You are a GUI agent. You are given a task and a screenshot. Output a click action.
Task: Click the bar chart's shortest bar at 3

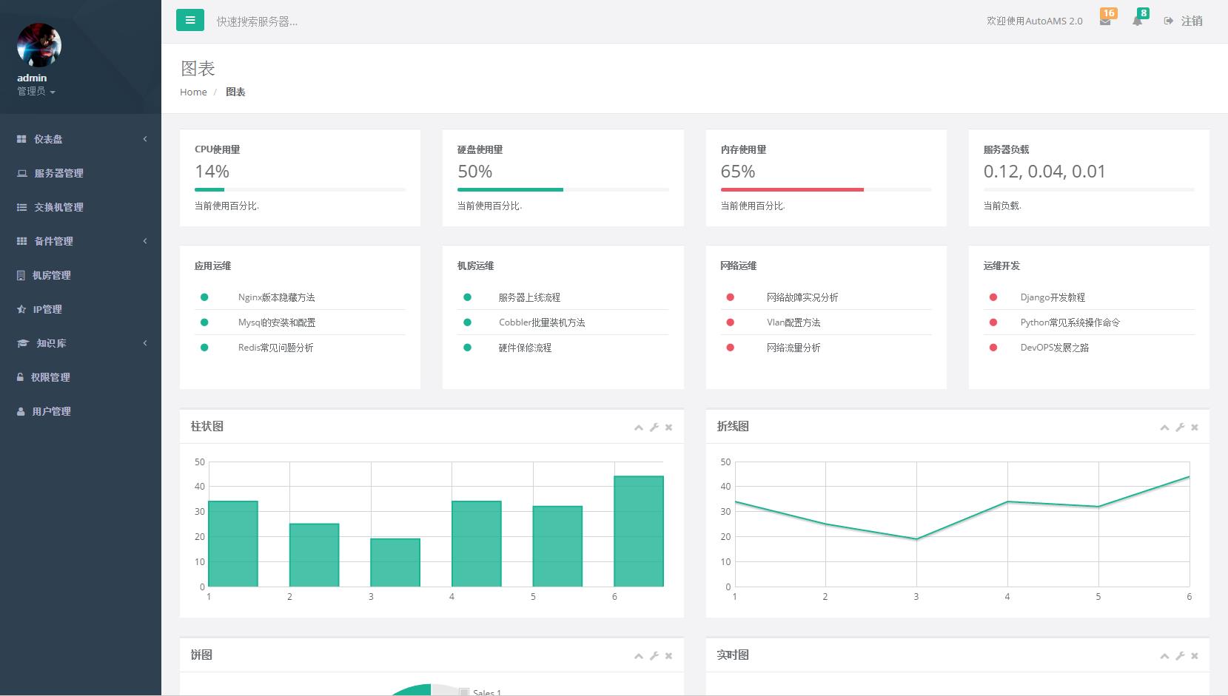(395, 563)
